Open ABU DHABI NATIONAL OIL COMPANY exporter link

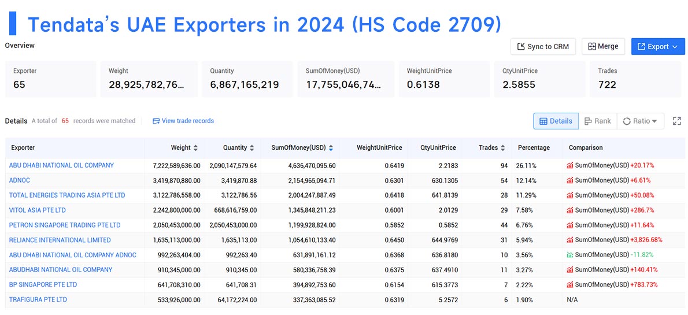pyautogui.click(x=61, y=165)
